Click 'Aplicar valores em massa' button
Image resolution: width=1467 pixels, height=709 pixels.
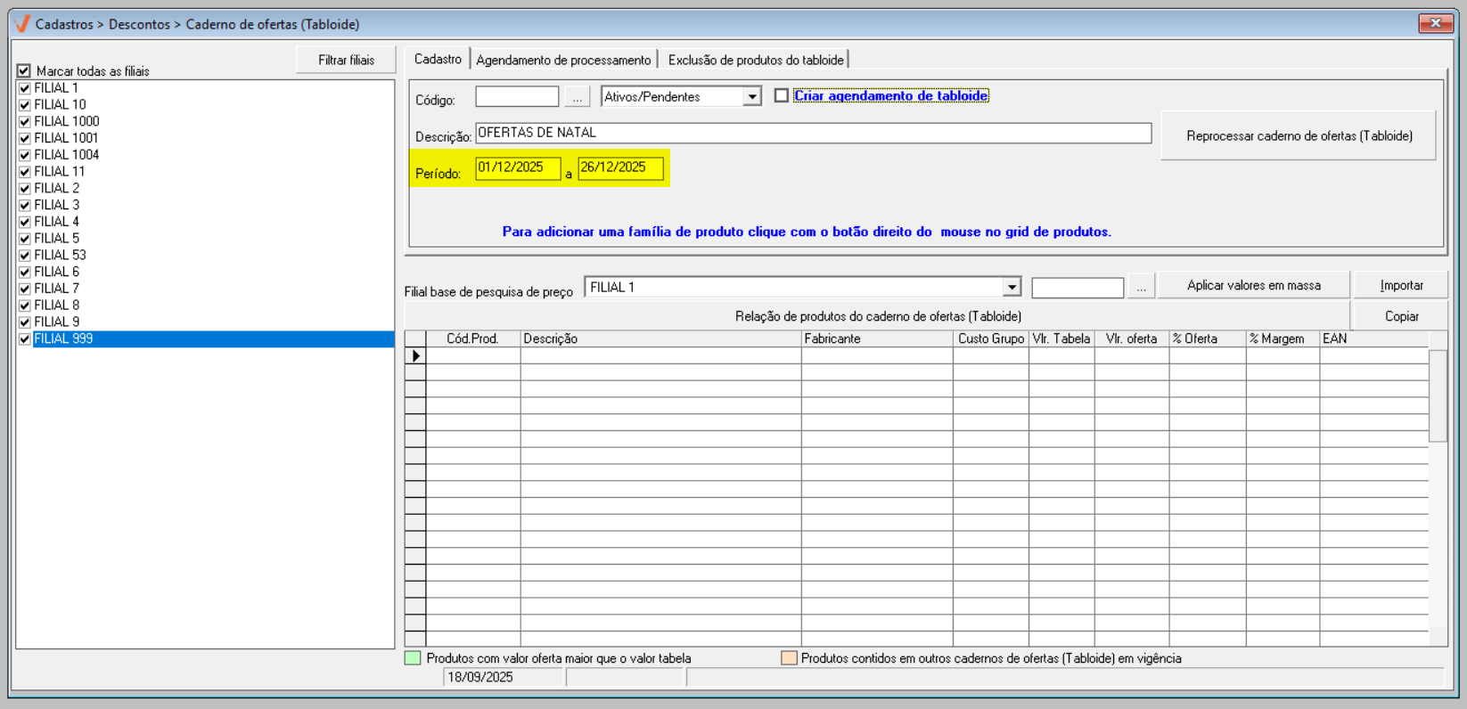(1253, 285)
